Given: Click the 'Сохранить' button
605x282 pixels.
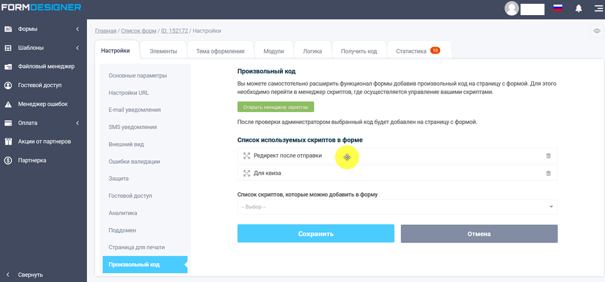Looking at the screenshot, I should pos(316,234).
